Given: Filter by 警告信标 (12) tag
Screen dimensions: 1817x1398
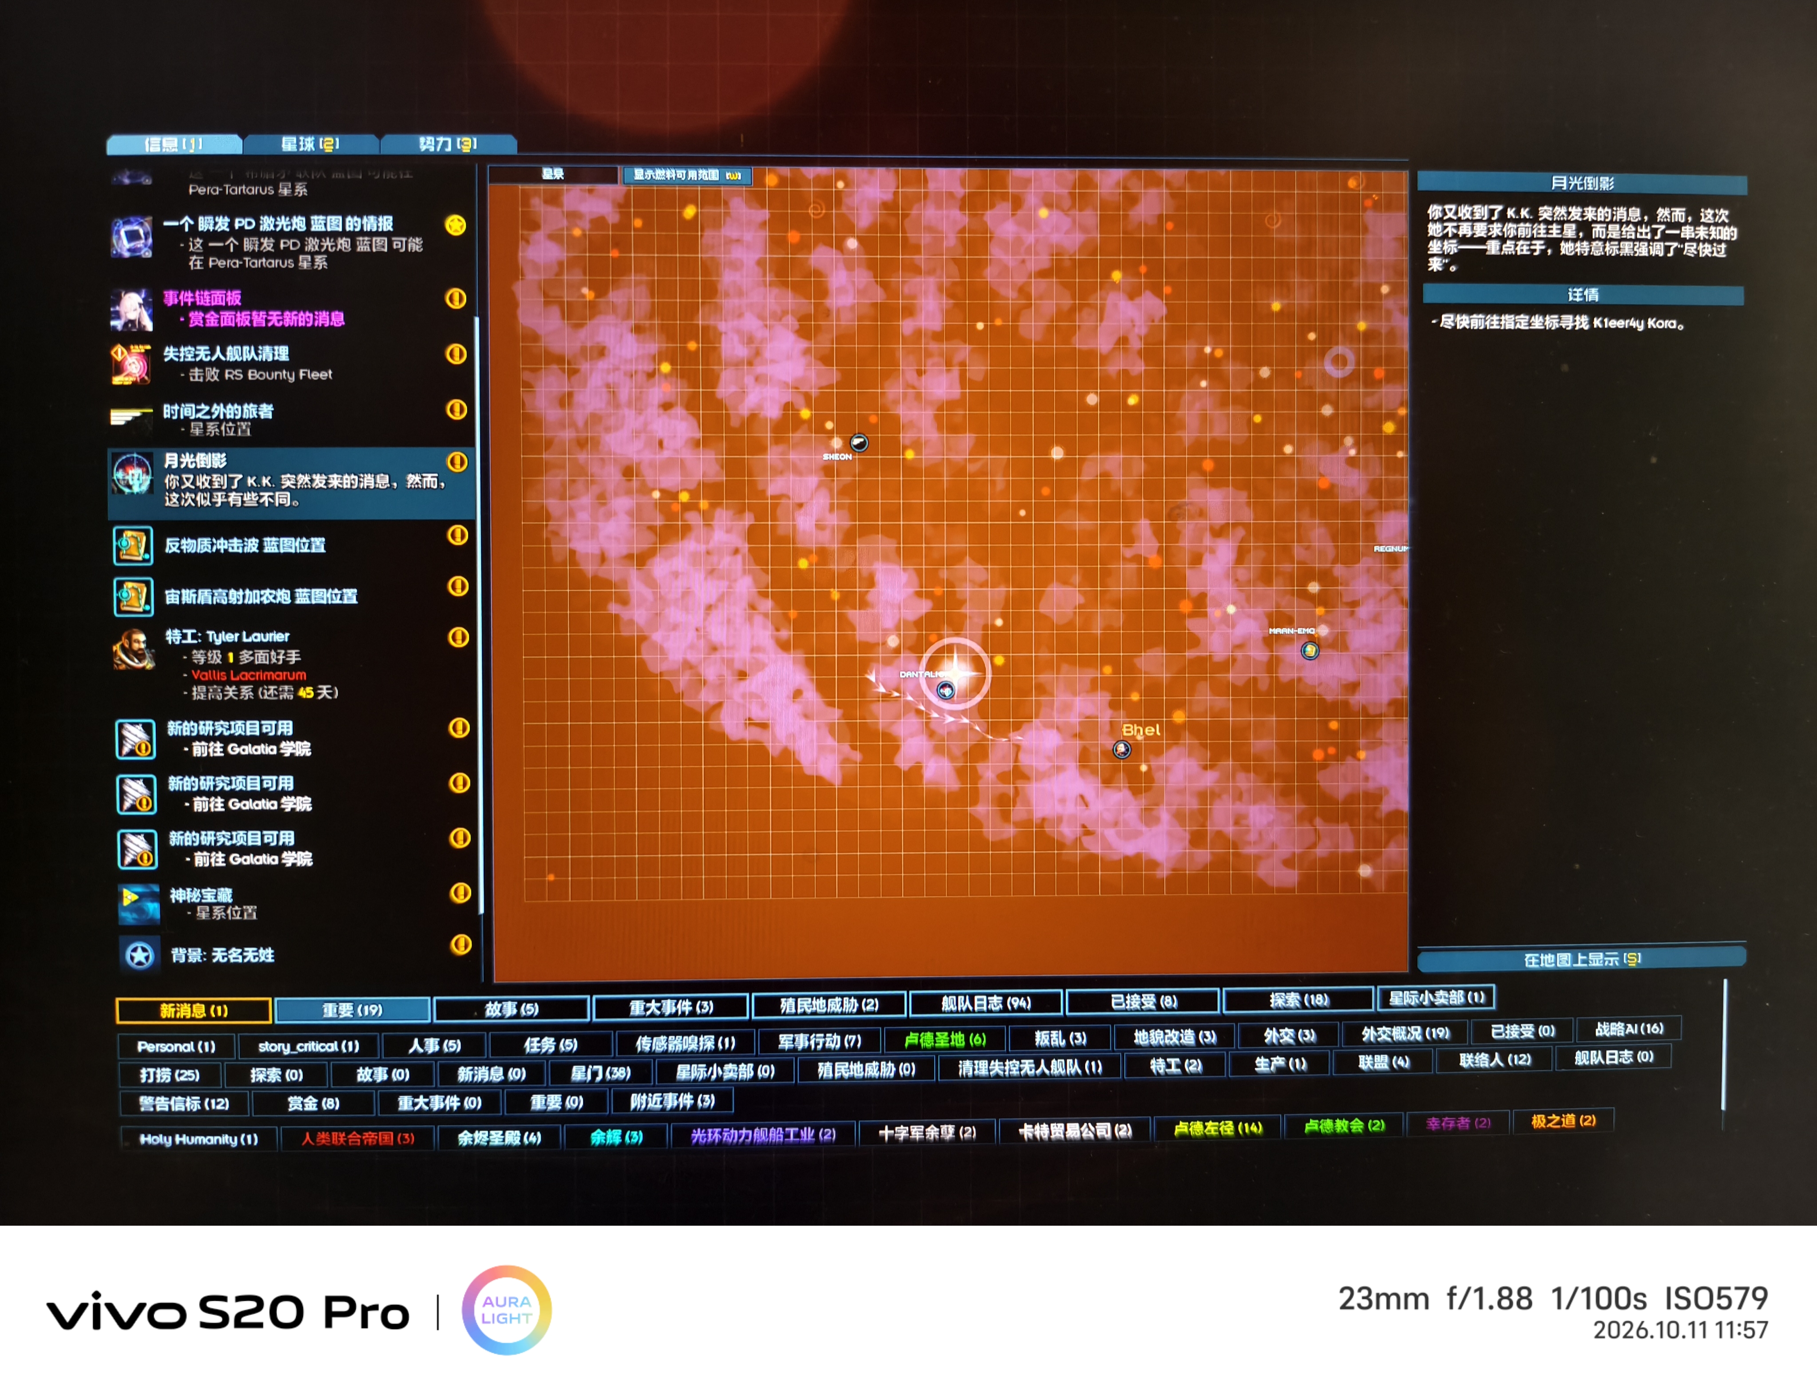Looking at the screenshot, I should click(x=184, y=1104).
